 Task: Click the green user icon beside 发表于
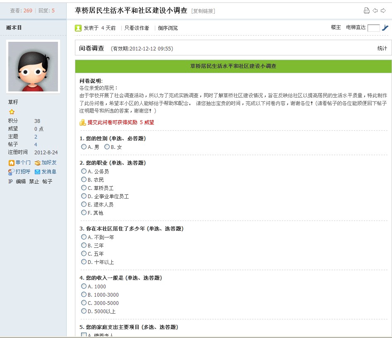click(x=78, y=28)
